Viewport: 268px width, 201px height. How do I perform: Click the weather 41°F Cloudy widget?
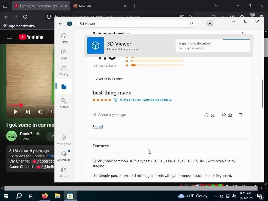[193, 196]
